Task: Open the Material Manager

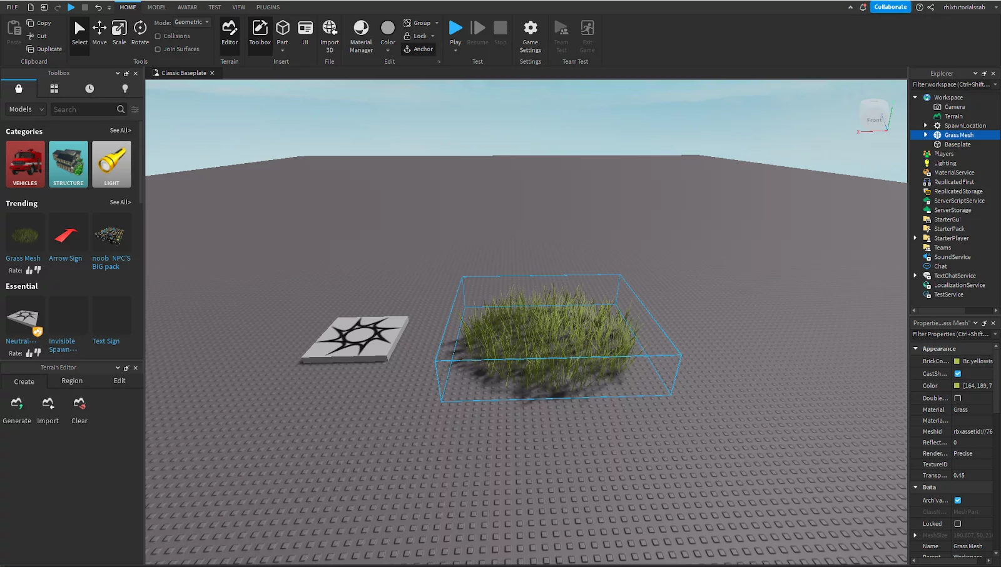Action: [x=361, y=34]
